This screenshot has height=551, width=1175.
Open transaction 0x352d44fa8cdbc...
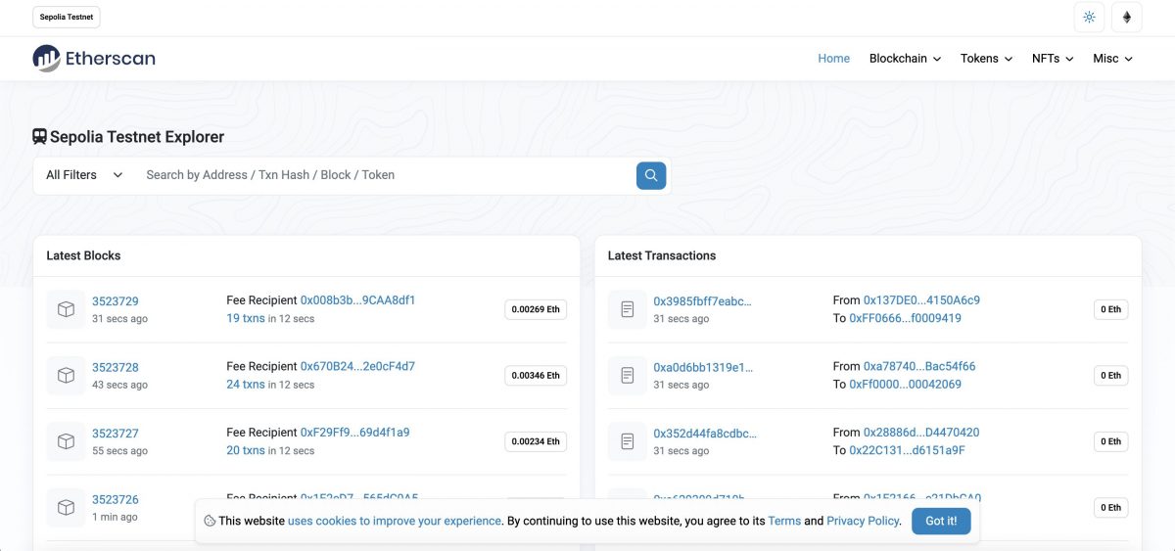point(705,434)
